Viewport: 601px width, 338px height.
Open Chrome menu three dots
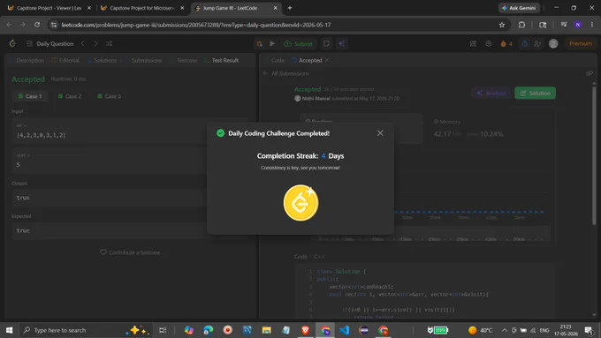click(592, 25)
